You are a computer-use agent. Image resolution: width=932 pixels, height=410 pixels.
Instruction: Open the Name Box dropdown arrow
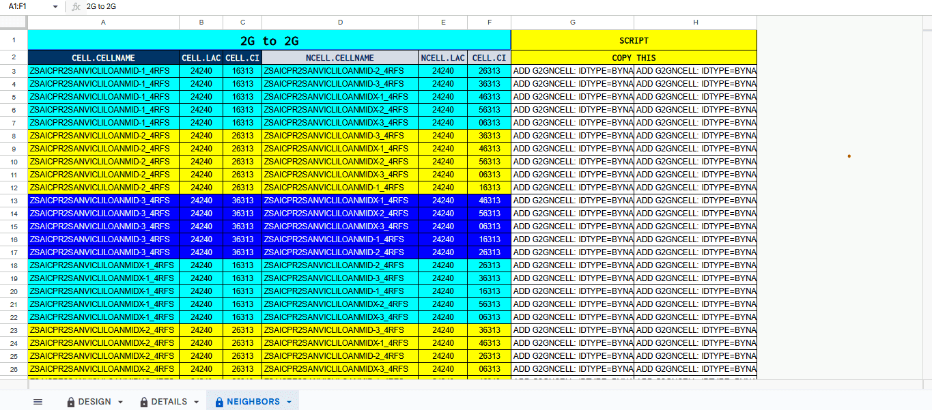click(55, 6)
